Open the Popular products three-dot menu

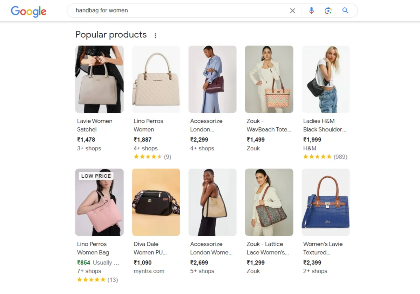[155, 35]
